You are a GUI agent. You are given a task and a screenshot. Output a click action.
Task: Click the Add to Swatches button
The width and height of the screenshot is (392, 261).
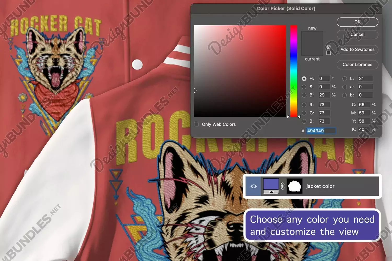point(357,49)
